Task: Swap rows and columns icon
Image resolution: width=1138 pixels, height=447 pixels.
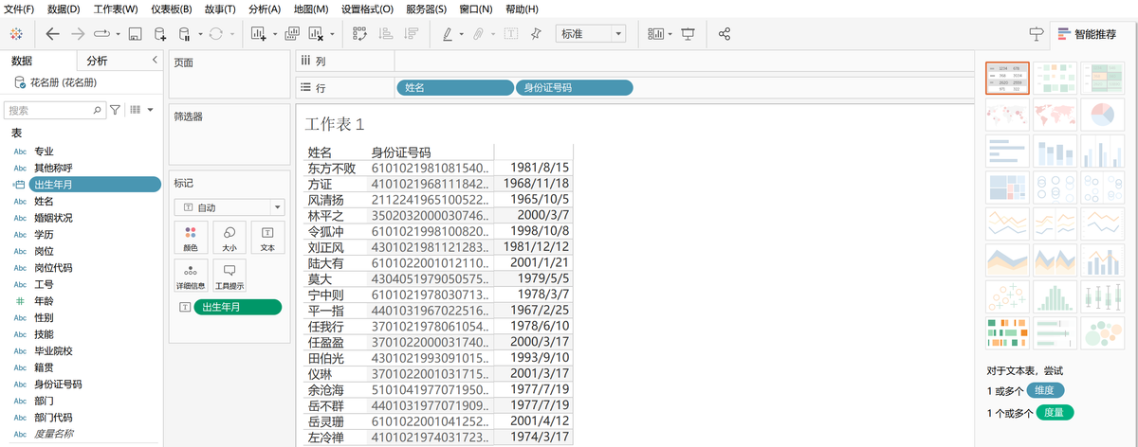Action: pyautogui.click(x=360, y=34)
